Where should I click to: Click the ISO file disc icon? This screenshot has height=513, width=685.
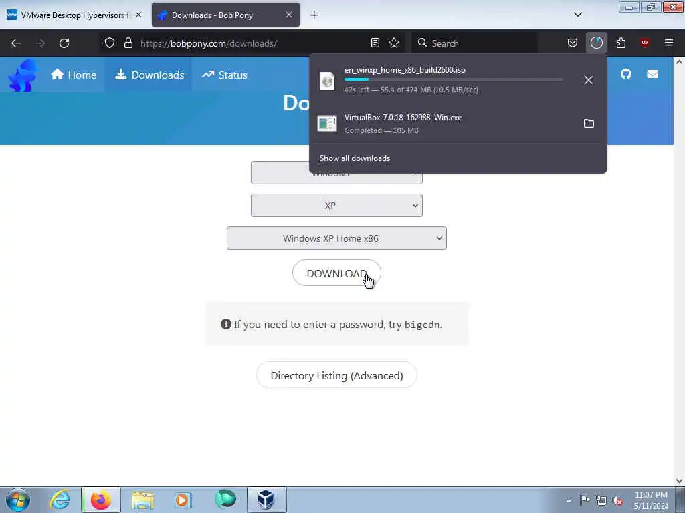click(x=326, y=81)
